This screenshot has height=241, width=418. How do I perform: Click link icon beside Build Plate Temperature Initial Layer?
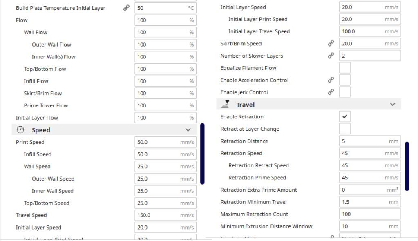pos(126,8)
